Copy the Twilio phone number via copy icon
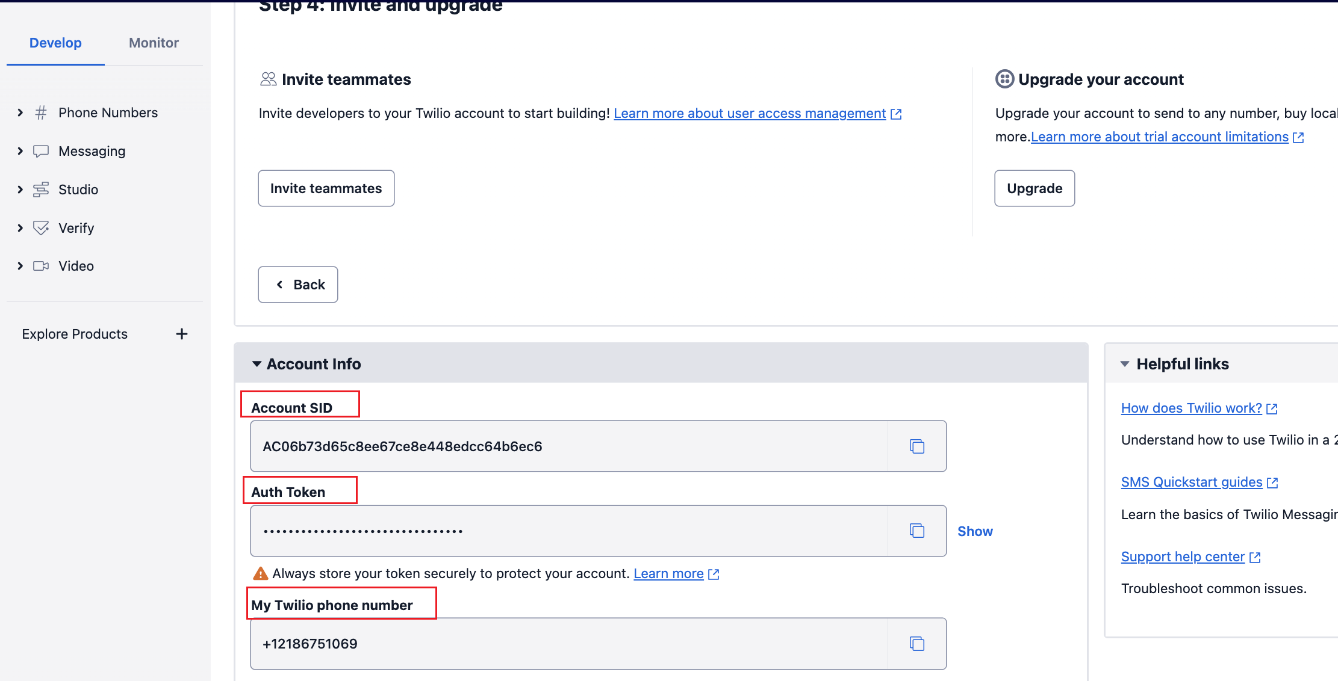Viewport: 1338px width, 681px height. coord(916,643)
